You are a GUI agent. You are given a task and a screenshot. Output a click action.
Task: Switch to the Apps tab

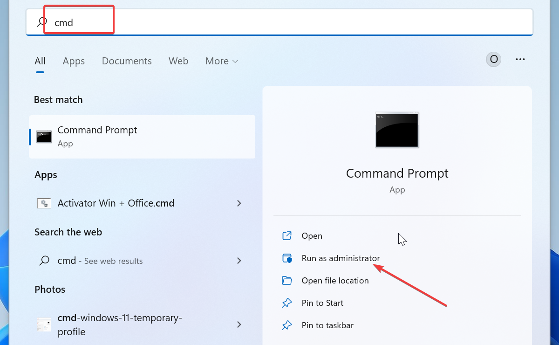pos(74,61)
